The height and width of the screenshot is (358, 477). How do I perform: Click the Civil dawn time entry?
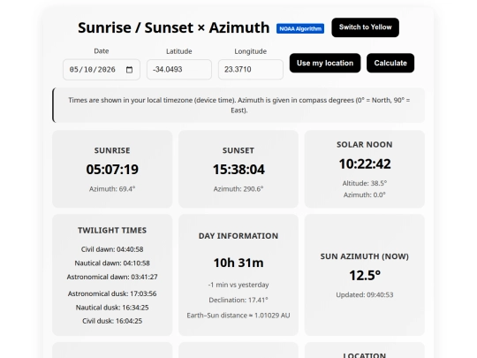click(112, 249)
